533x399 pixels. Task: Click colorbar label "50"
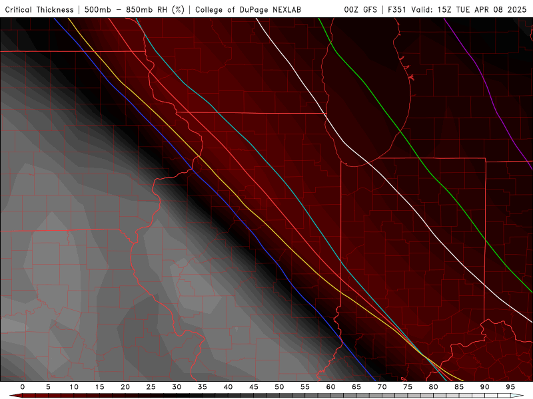279,387
